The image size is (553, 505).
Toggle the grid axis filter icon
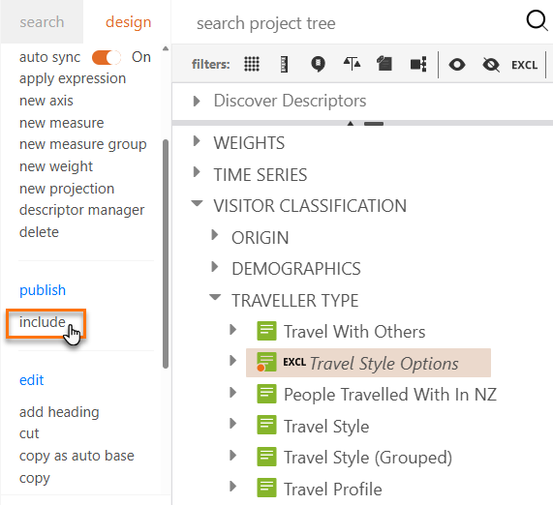coord(252,64)
